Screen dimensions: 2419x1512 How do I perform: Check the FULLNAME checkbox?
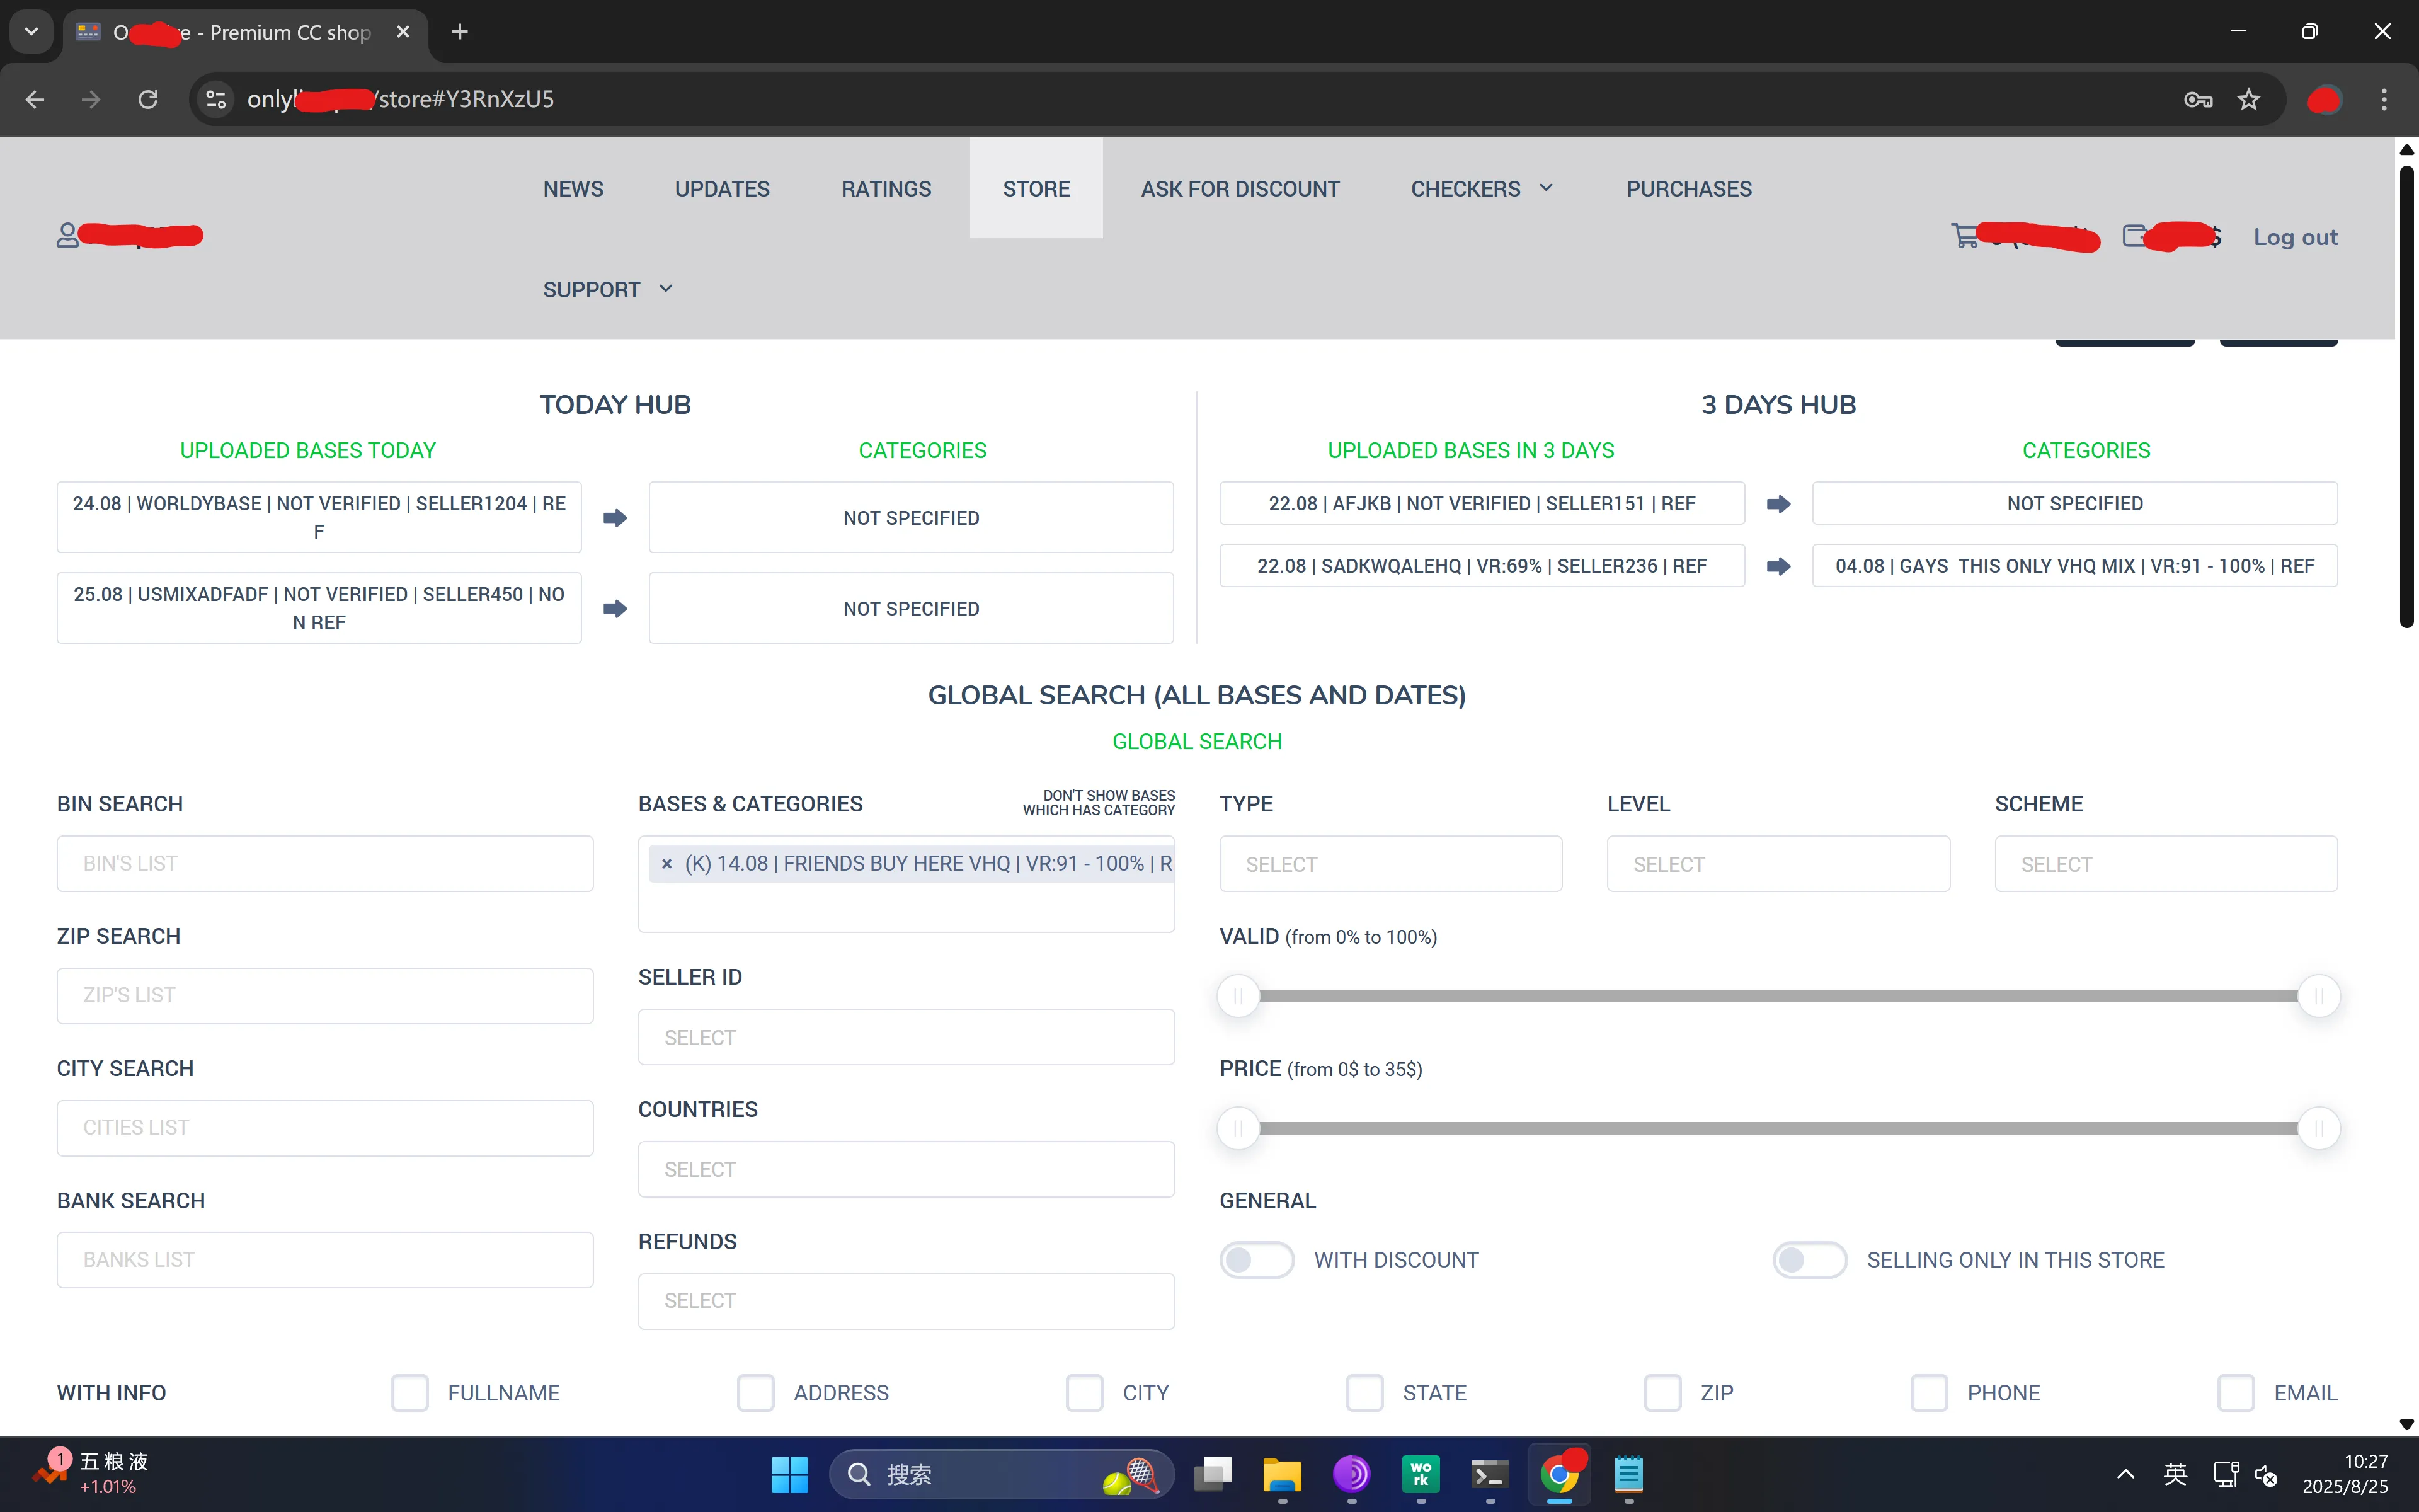tap(410, 1392)
